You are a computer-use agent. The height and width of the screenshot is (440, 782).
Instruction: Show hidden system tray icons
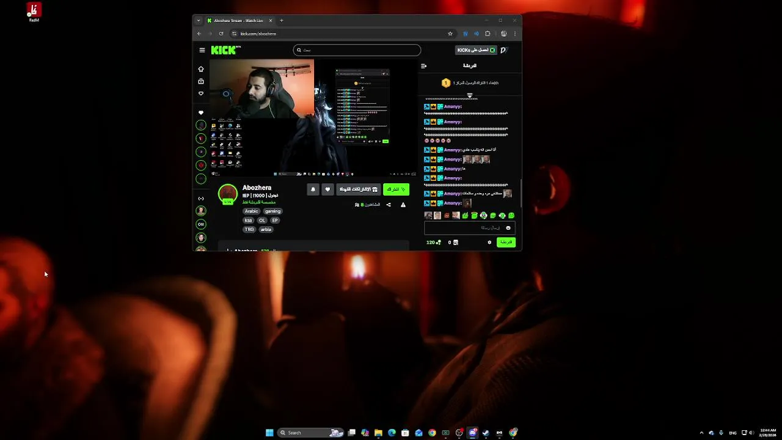701,433
